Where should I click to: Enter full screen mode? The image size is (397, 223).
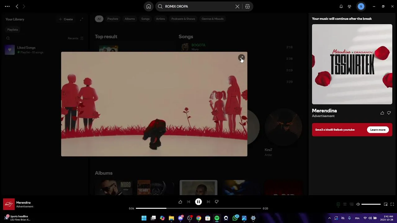point(392,204)
